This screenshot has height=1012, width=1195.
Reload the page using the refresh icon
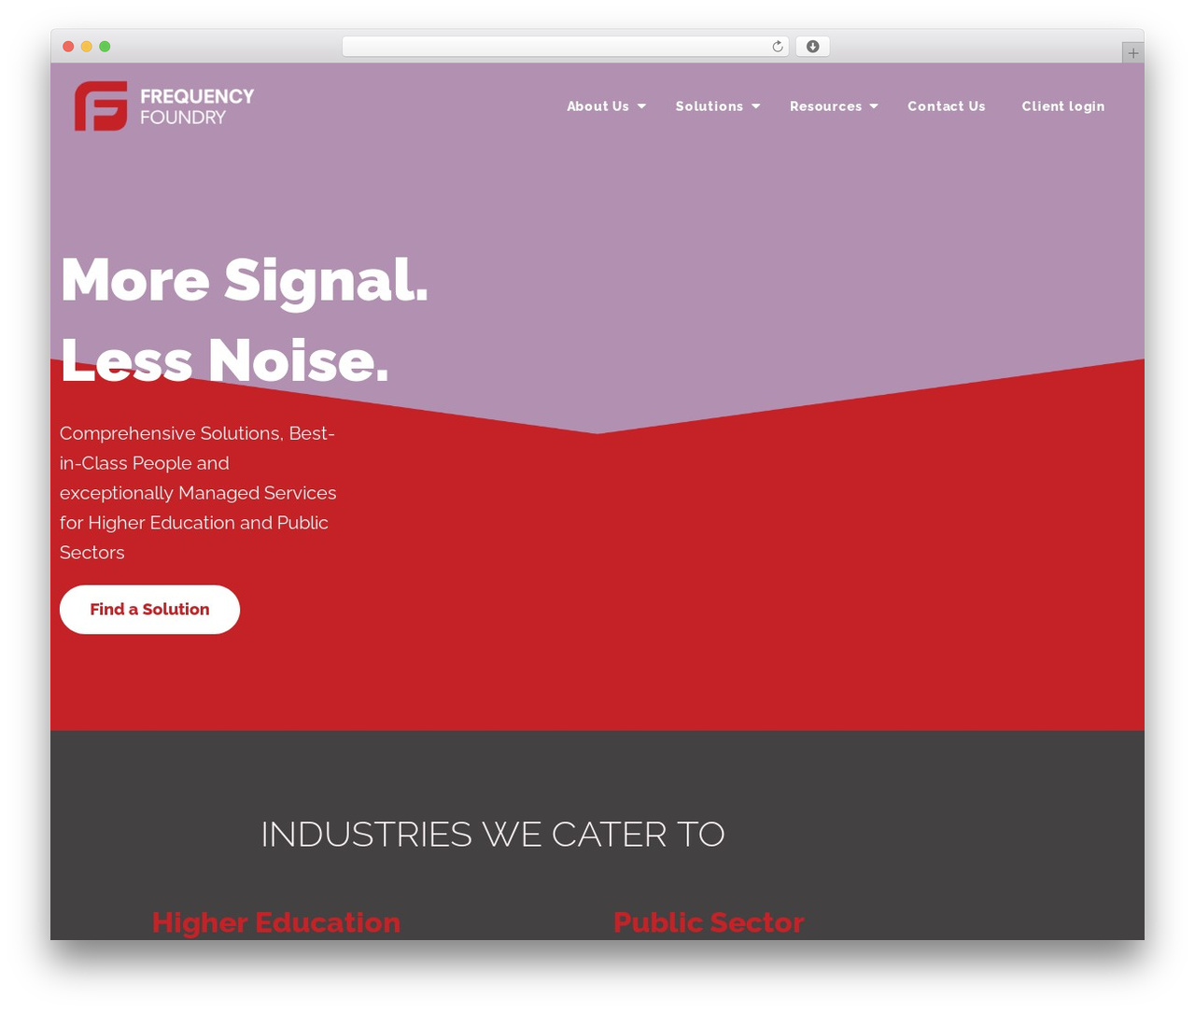[x=777, y=47]
